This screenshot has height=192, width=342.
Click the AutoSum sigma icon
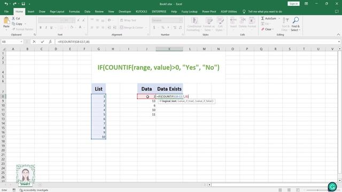(x=262, y=18)
